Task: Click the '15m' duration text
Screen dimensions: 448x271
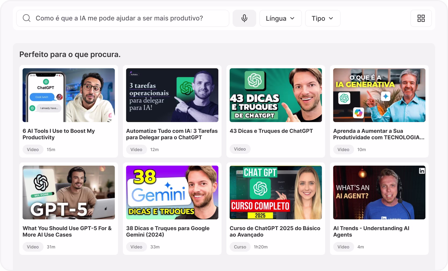Action: (51, 149)
